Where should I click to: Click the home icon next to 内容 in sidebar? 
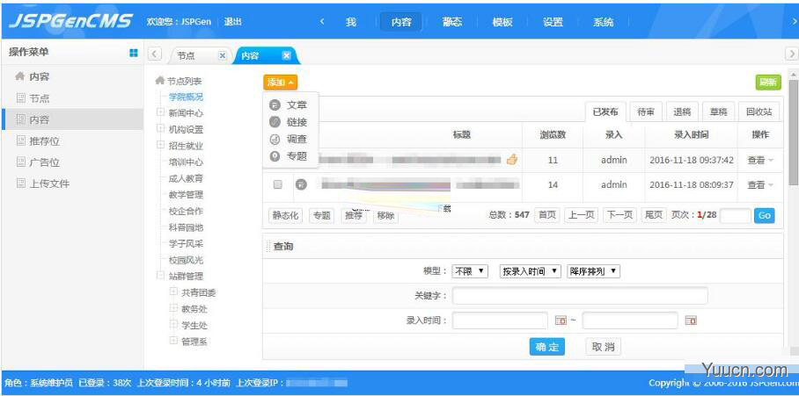(20, 76)
